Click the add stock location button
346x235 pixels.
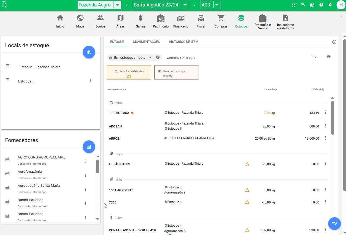tap(89, 52)
